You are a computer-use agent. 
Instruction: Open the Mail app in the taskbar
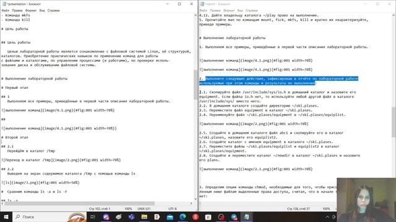[x=170, y=216]
